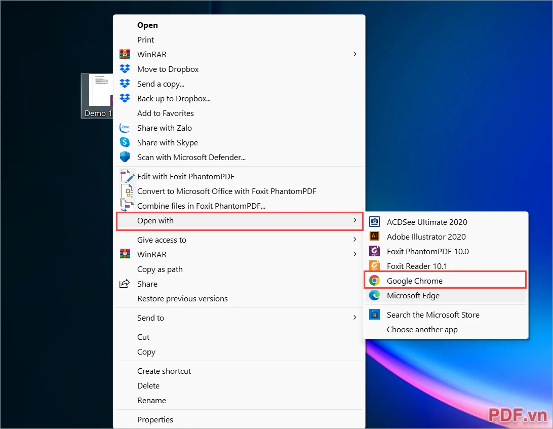The height and width of the screenshot is (429, 553).
Task: Select Choose another app
Action: [446, 330]
